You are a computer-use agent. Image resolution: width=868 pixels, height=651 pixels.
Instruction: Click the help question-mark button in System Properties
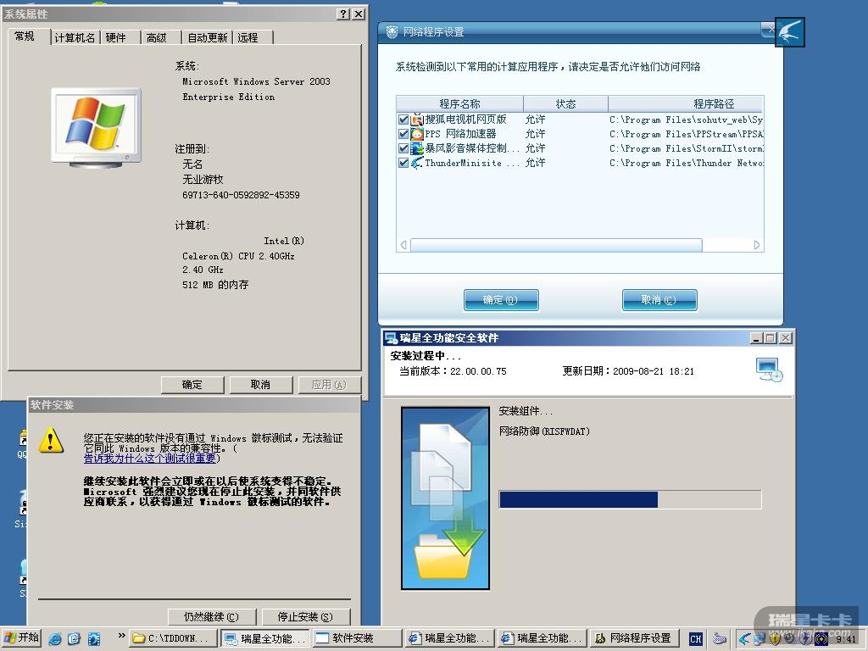[x=344, y=14]
